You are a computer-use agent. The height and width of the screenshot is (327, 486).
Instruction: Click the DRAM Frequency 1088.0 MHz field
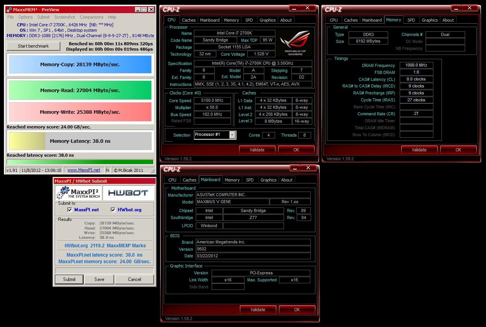point(416,65)
